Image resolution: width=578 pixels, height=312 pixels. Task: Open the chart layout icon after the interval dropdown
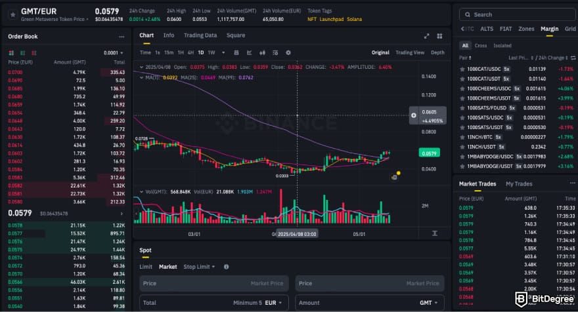pos(236,52)
